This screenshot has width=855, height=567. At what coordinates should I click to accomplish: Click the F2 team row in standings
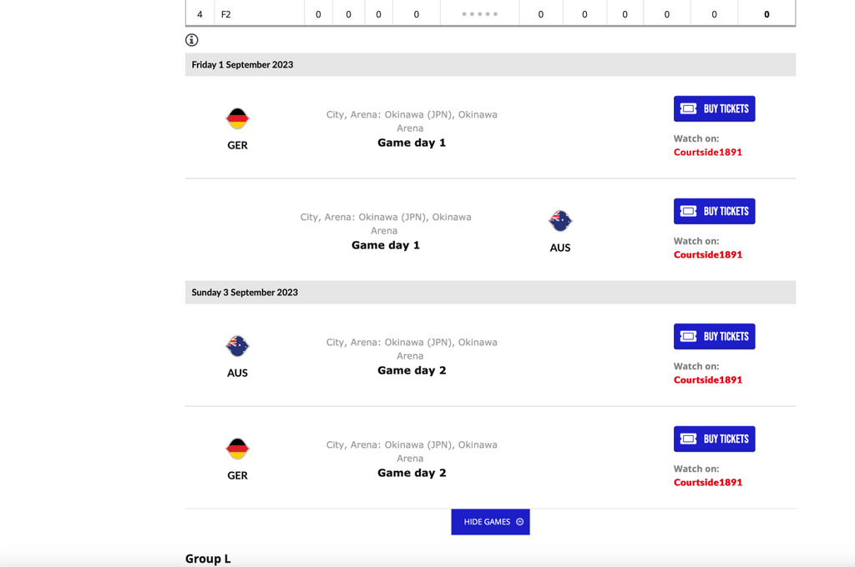point(226,14)
